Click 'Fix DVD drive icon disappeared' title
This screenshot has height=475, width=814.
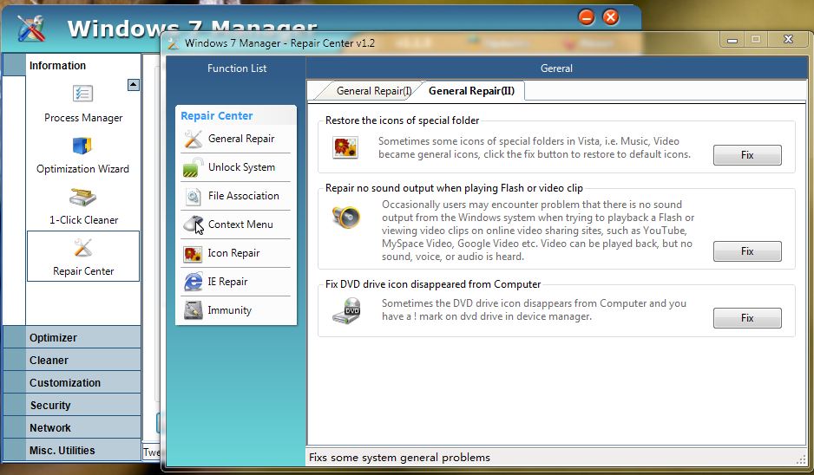click(433, 284)
